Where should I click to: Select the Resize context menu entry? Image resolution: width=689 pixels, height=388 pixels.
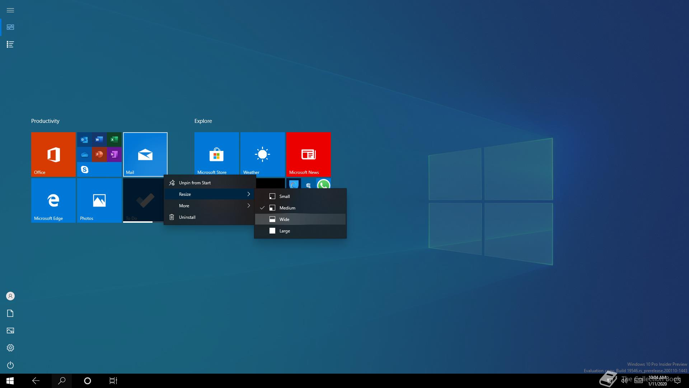(209, 194)
